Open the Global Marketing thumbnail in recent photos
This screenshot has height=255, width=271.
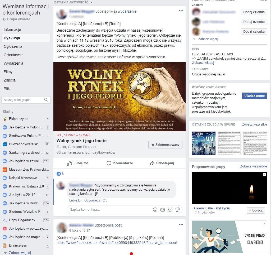pyautogui.click(x=204, y=143)
